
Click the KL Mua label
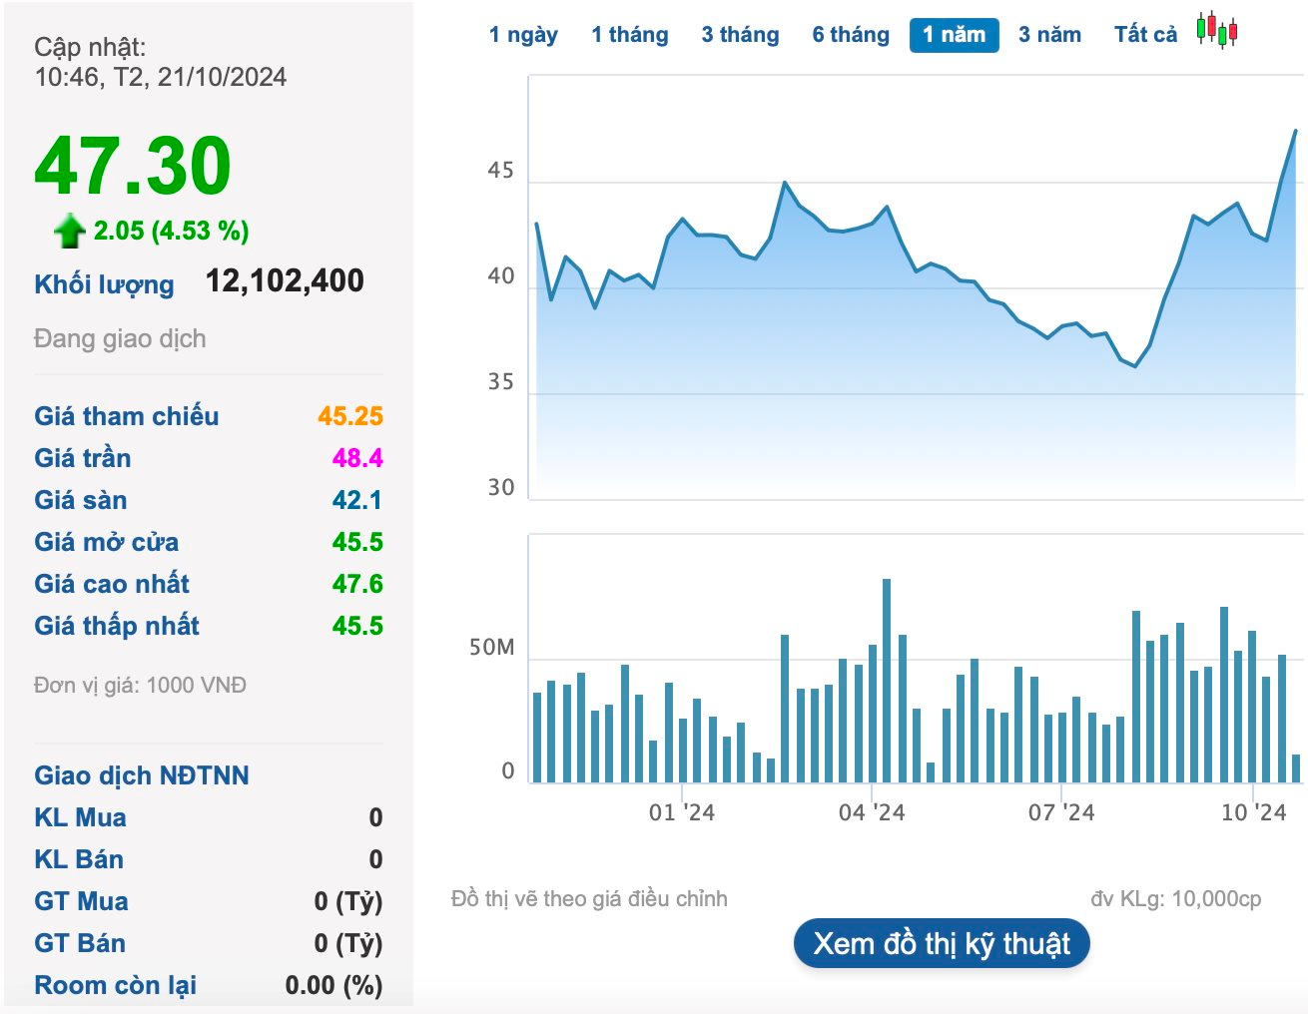80,817
